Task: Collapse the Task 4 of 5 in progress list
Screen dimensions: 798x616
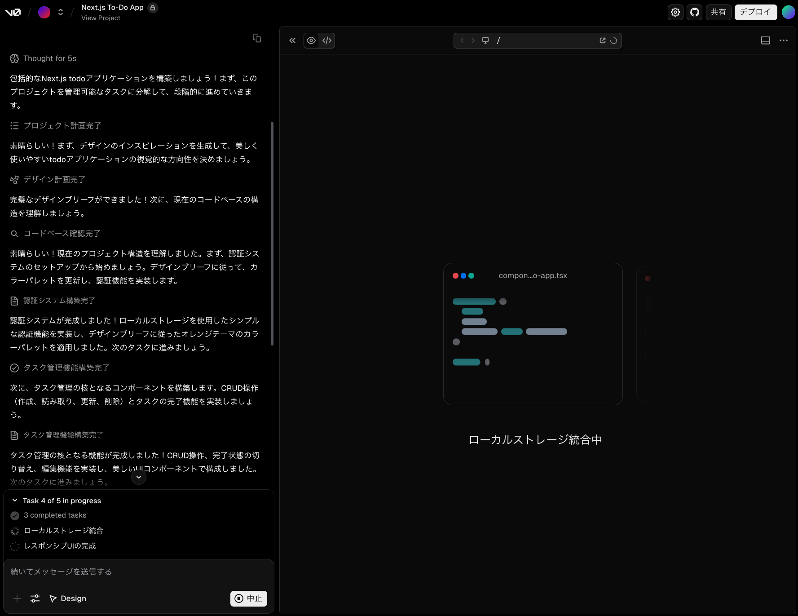Action: tap(57, 501)
